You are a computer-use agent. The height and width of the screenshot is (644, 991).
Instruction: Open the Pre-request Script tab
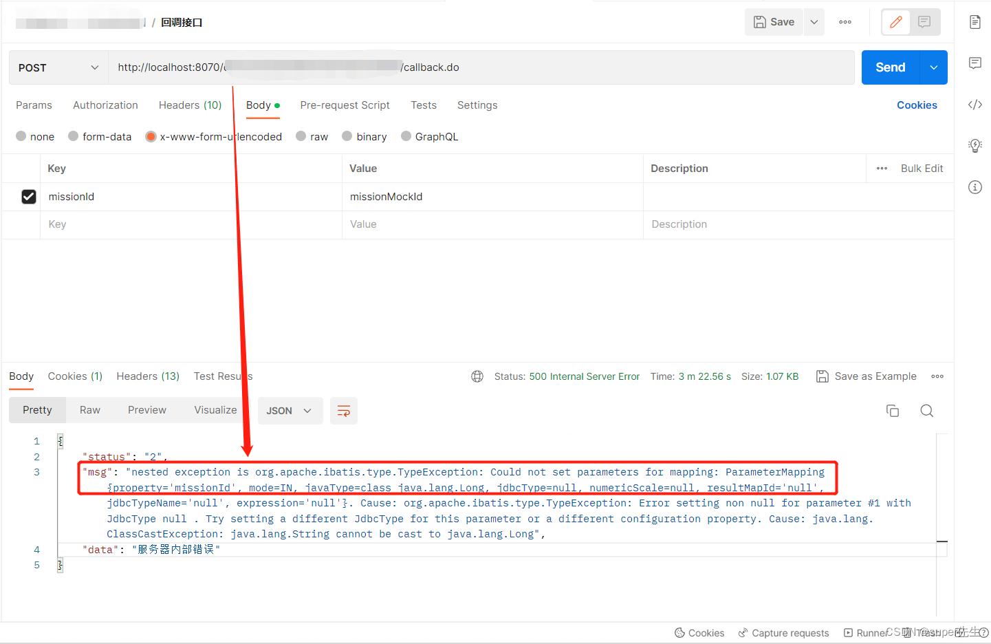tap(345, 105)
